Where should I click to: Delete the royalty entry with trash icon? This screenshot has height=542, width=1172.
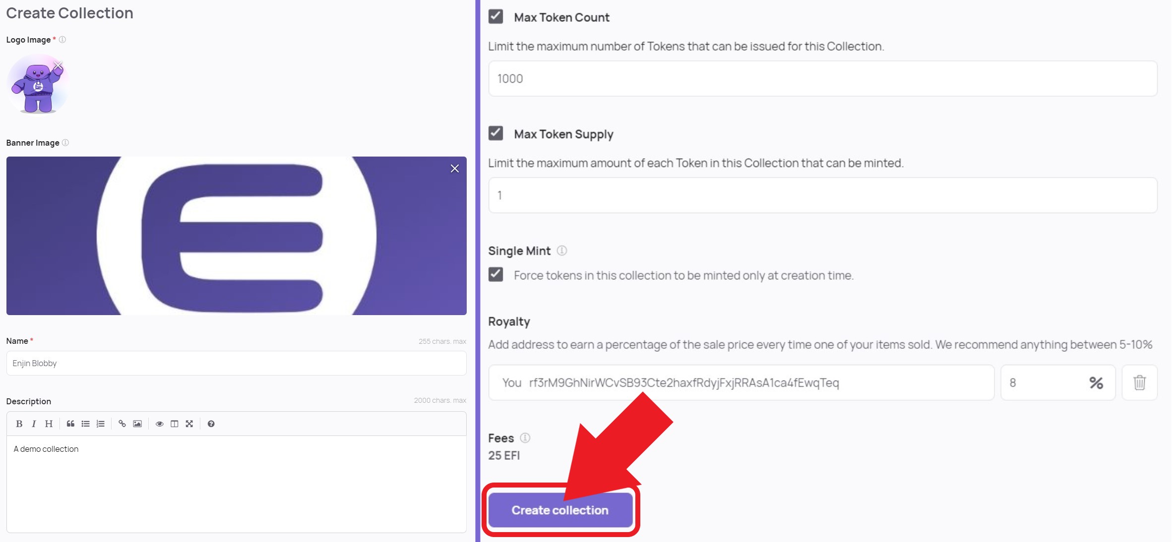(x=1139, y=382)
